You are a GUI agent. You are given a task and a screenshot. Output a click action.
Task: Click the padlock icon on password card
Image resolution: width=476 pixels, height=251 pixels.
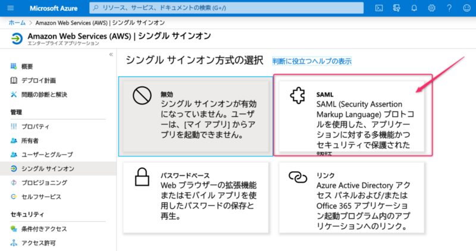tap(142, 177)
